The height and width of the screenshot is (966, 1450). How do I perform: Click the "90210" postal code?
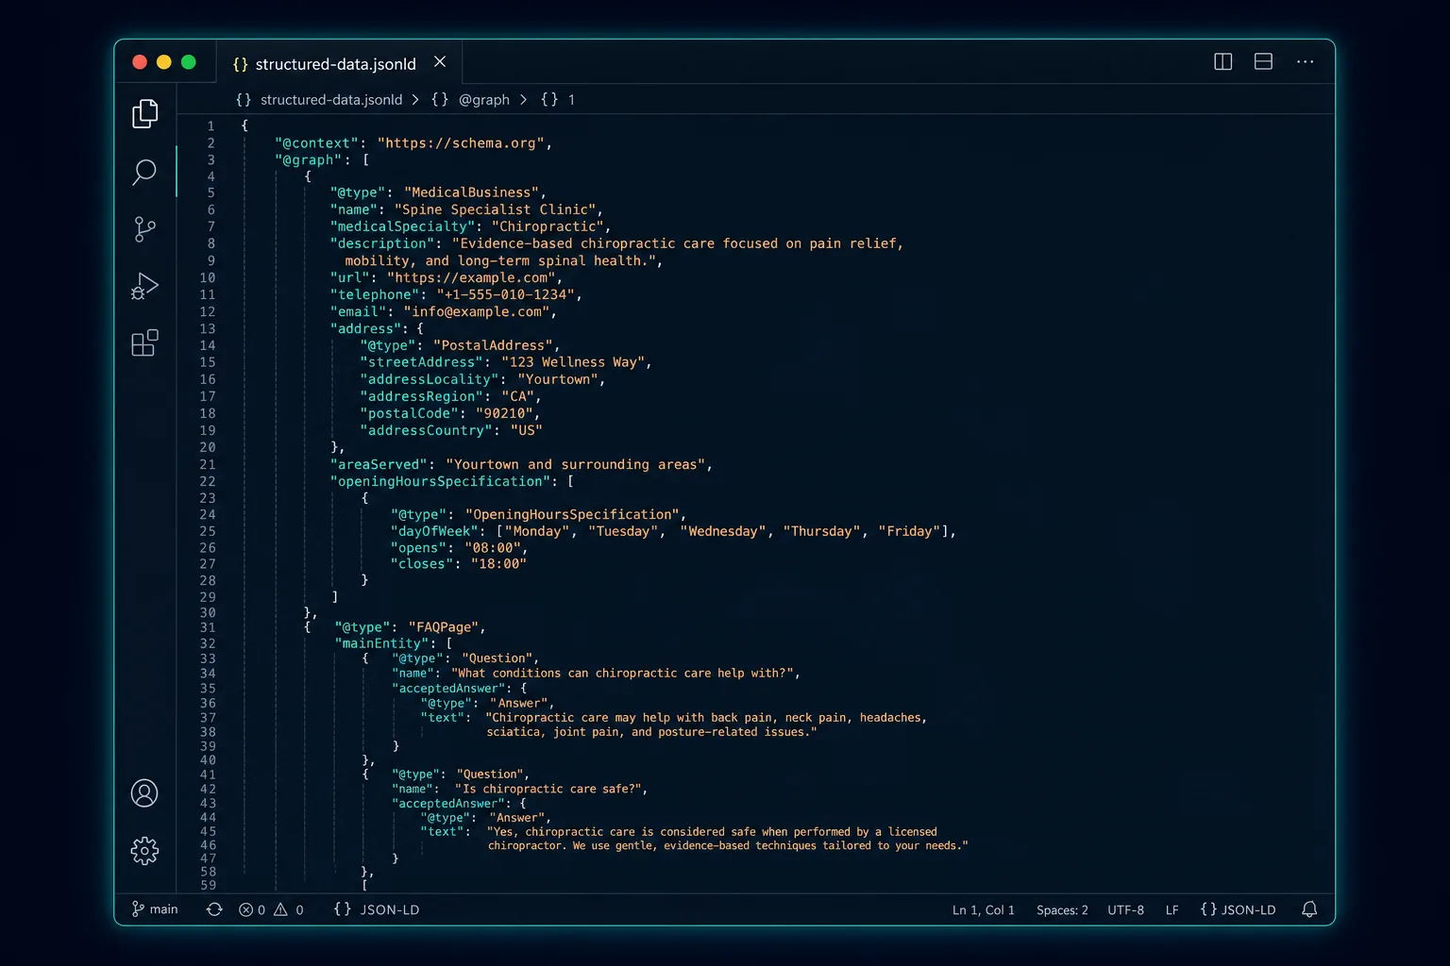coord(505,413)
